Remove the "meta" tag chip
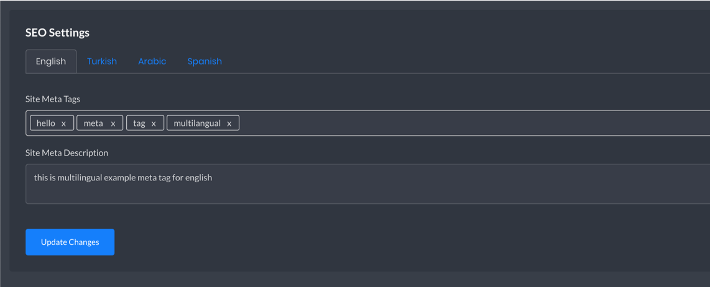This screenshot has width=710, height=287. tap(113, 123)
